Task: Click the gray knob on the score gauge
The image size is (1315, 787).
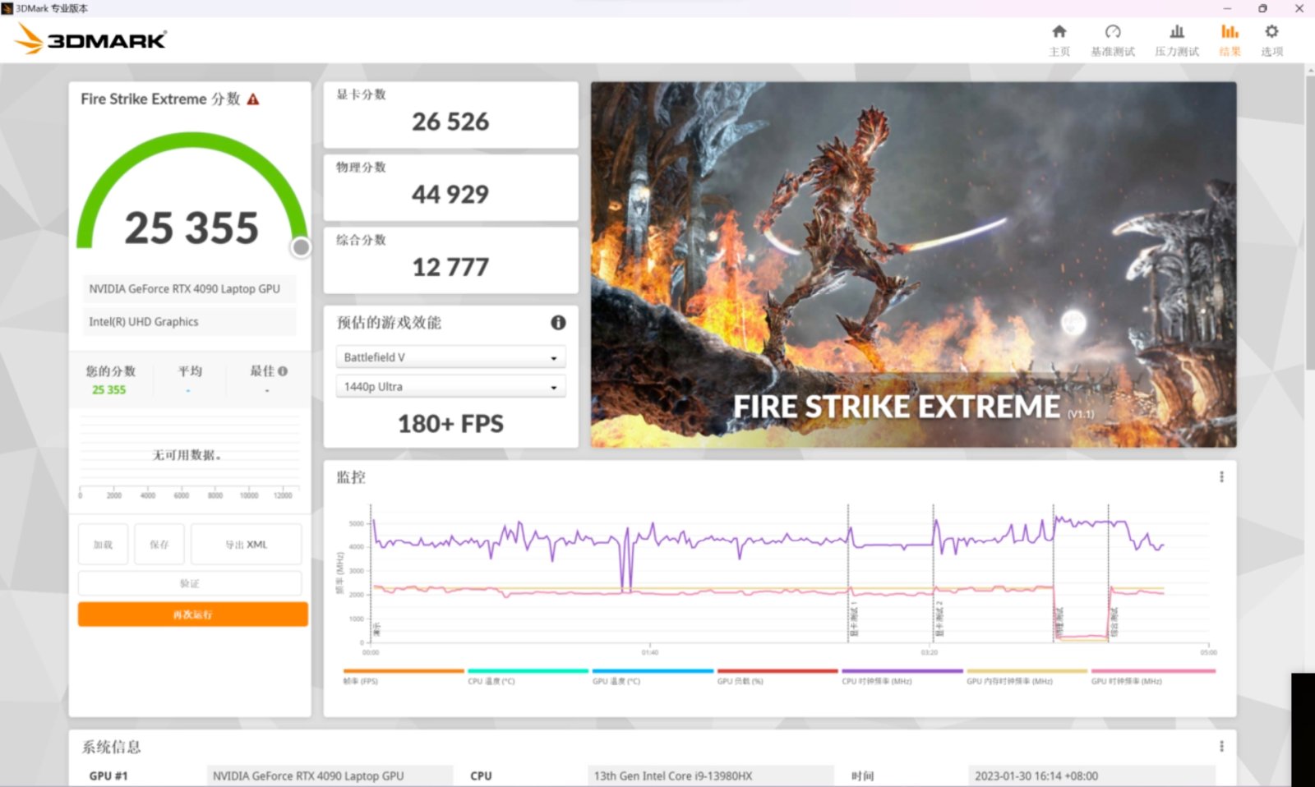Action: click(301, 247)
